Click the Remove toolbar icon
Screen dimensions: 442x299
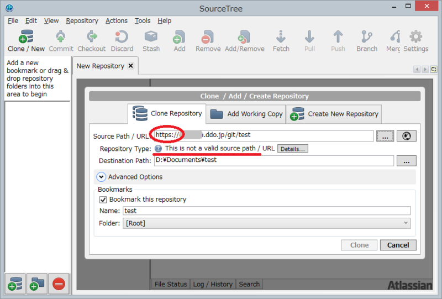[x=208, y=36]
